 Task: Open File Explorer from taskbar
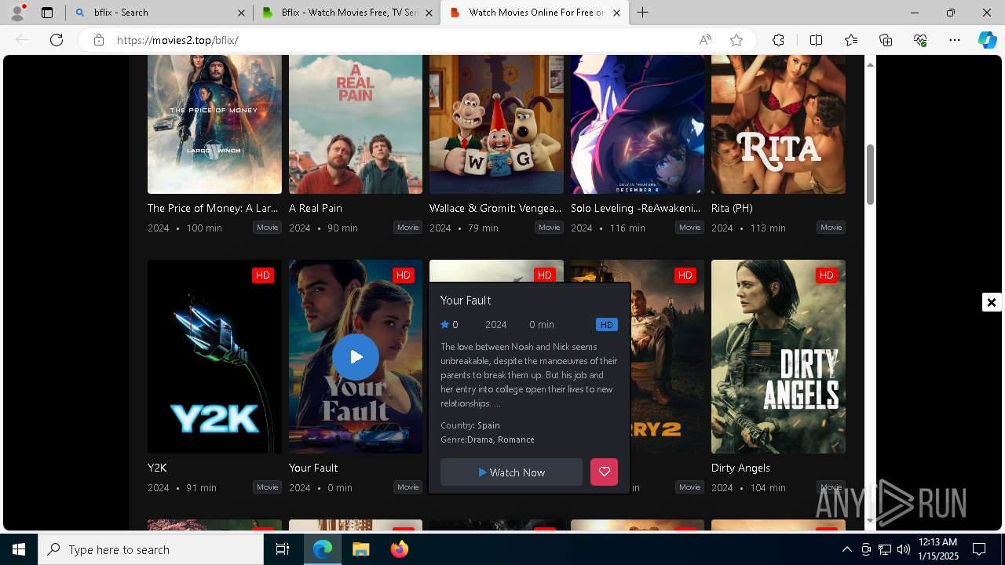(x=360, y=549)
